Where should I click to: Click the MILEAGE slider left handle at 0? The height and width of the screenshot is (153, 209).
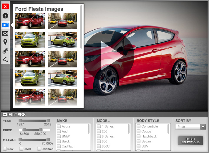20,139
